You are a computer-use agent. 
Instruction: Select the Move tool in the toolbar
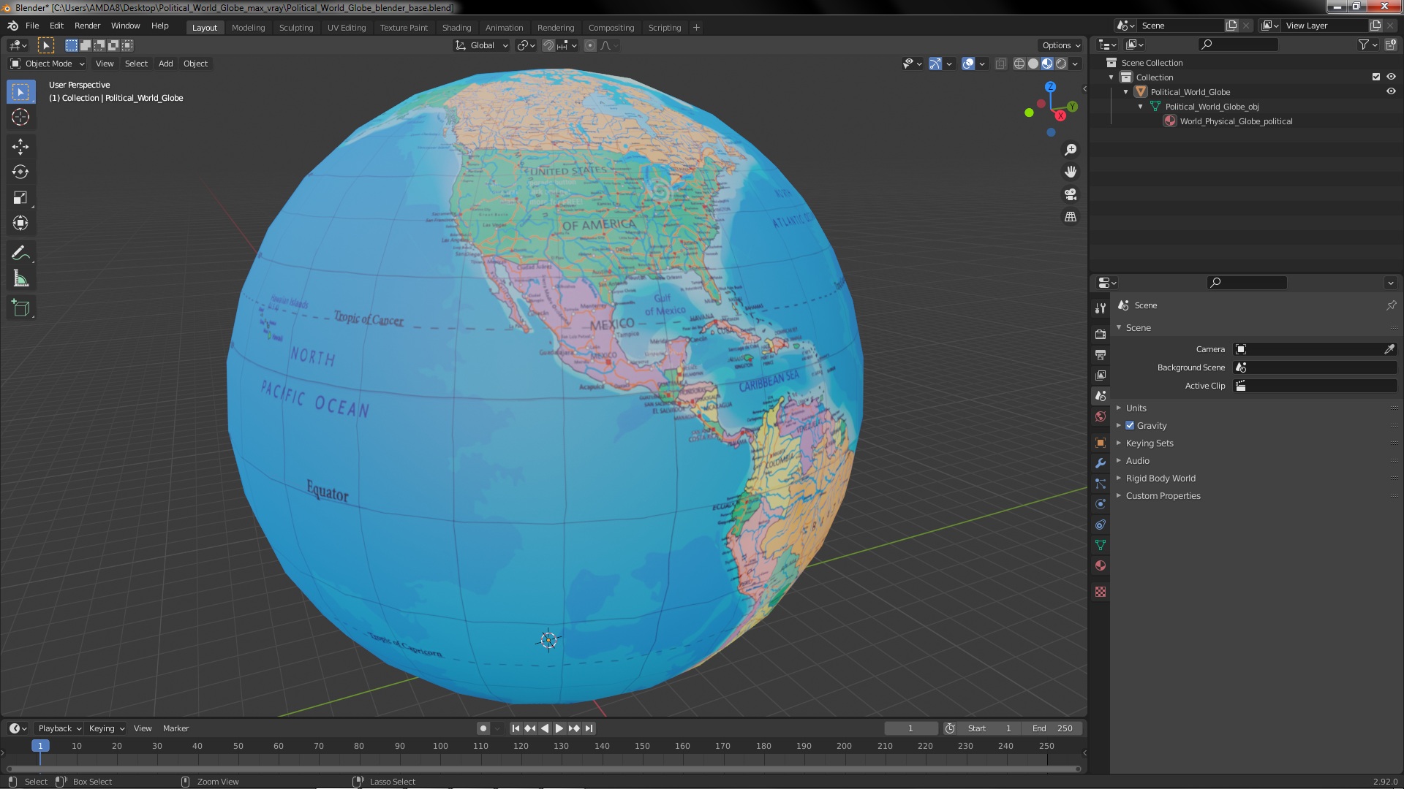[20, 147]
